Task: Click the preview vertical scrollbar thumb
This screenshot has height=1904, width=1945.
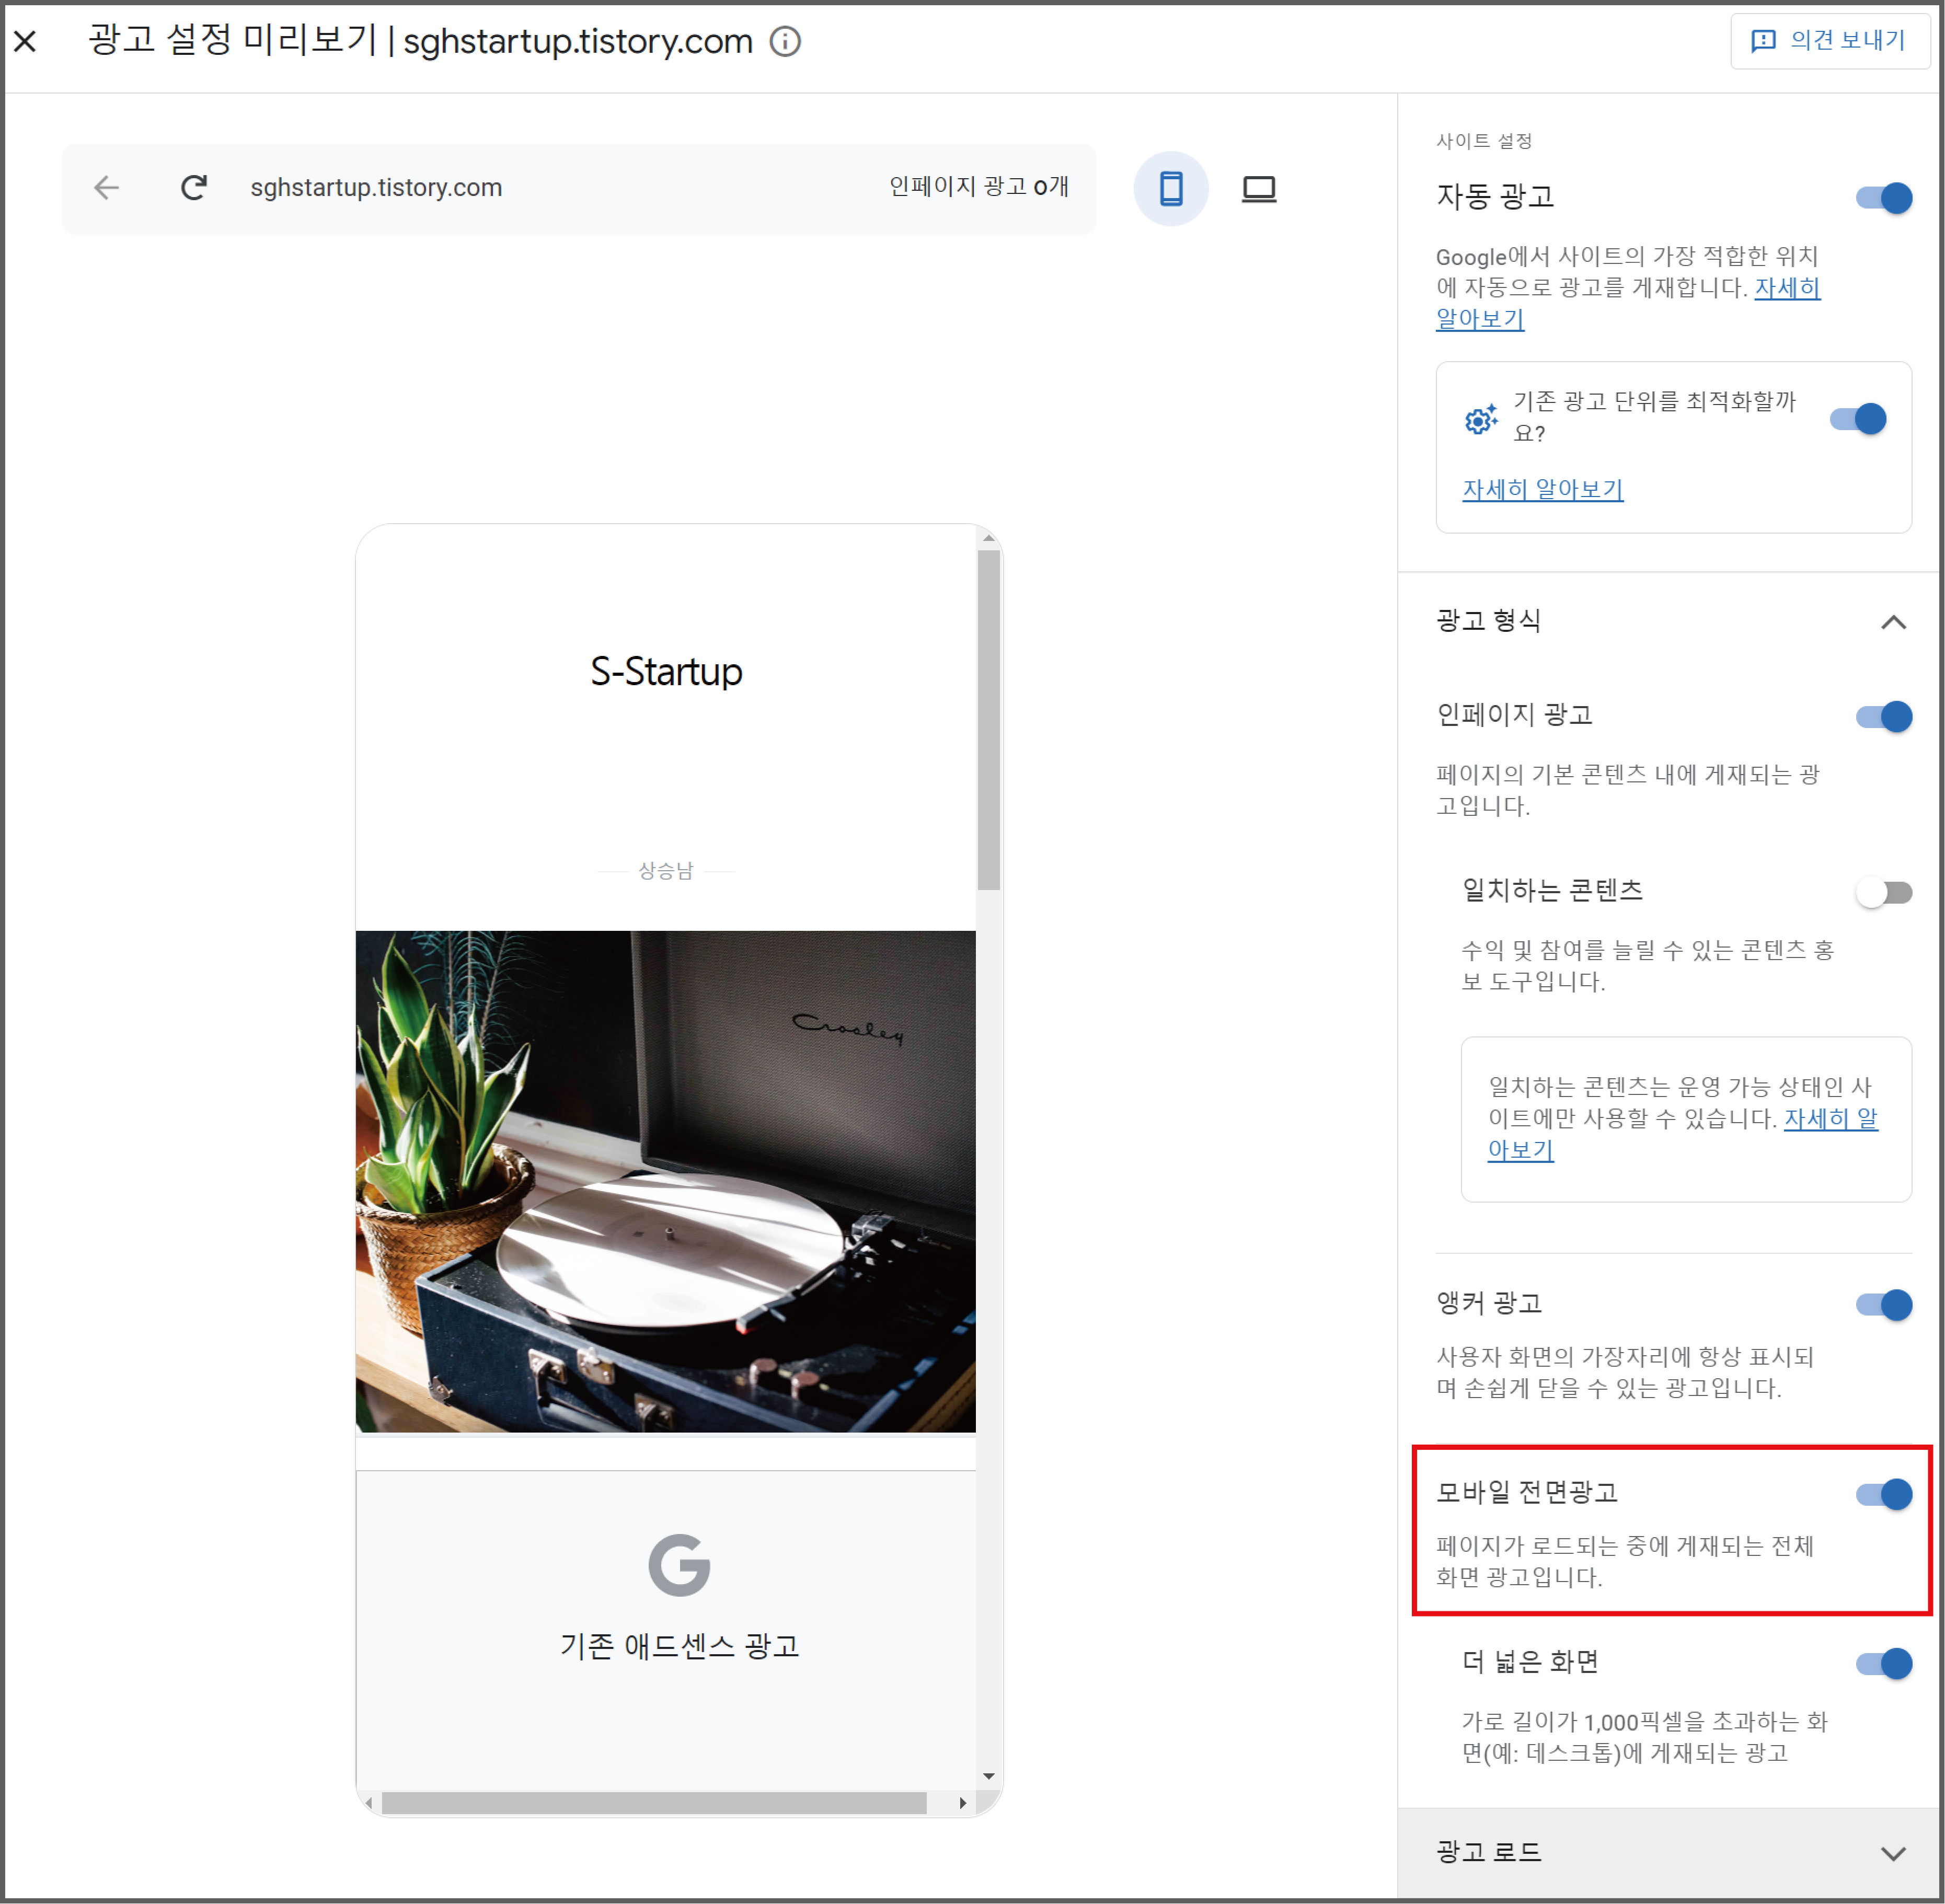Action: click(x=988, y=719)
